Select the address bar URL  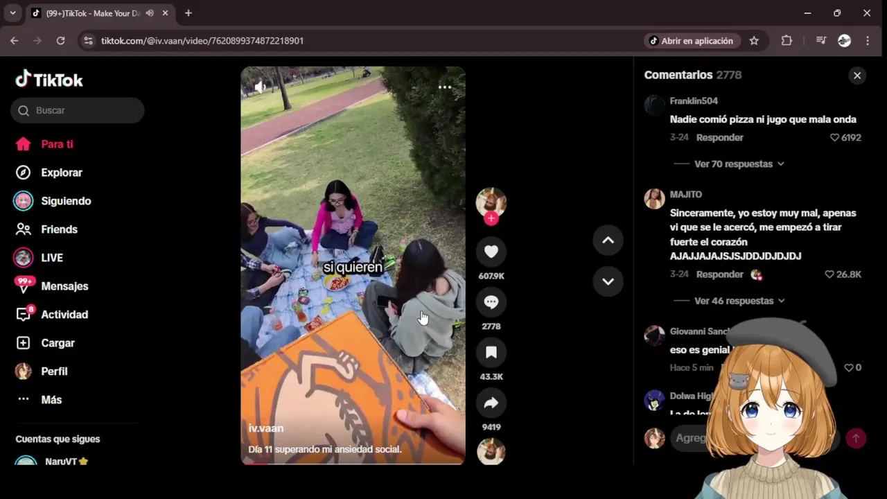(202, 41)
